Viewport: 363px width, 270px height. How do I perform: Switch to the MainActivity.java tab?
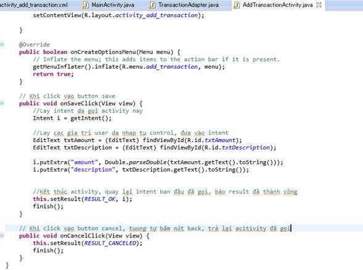pos(113,5)
